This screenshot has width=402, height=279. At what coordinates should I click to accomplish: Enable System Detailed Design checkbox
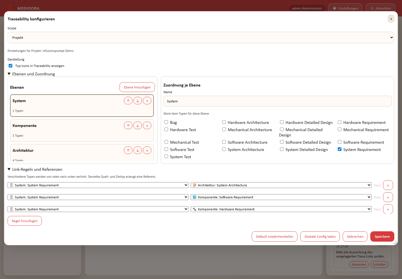[x=282, y=149]
